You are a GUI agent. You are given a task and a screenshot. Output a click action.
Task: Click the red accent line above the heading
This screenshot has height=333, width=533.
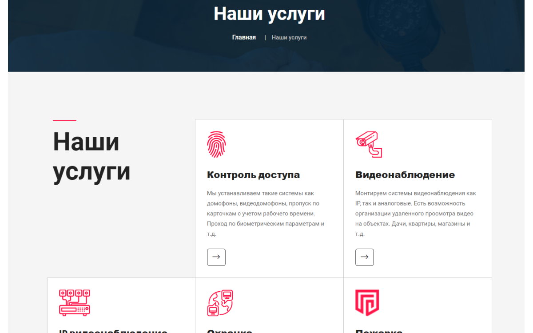pos(64,120)
